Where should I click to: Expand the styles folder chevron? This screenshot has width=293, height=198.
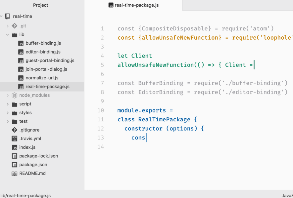click(8, 113)
